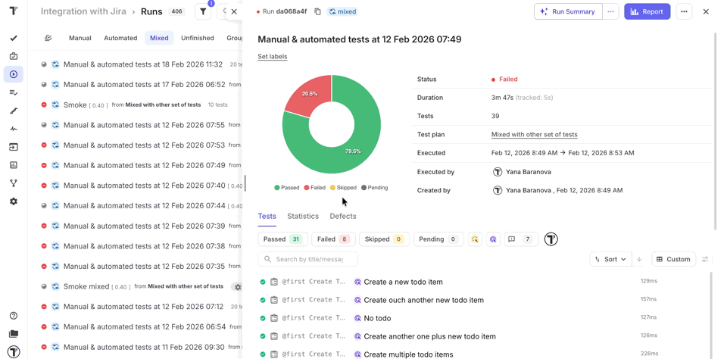
Task: Click the comments filter icon
Action: [512, 239]
